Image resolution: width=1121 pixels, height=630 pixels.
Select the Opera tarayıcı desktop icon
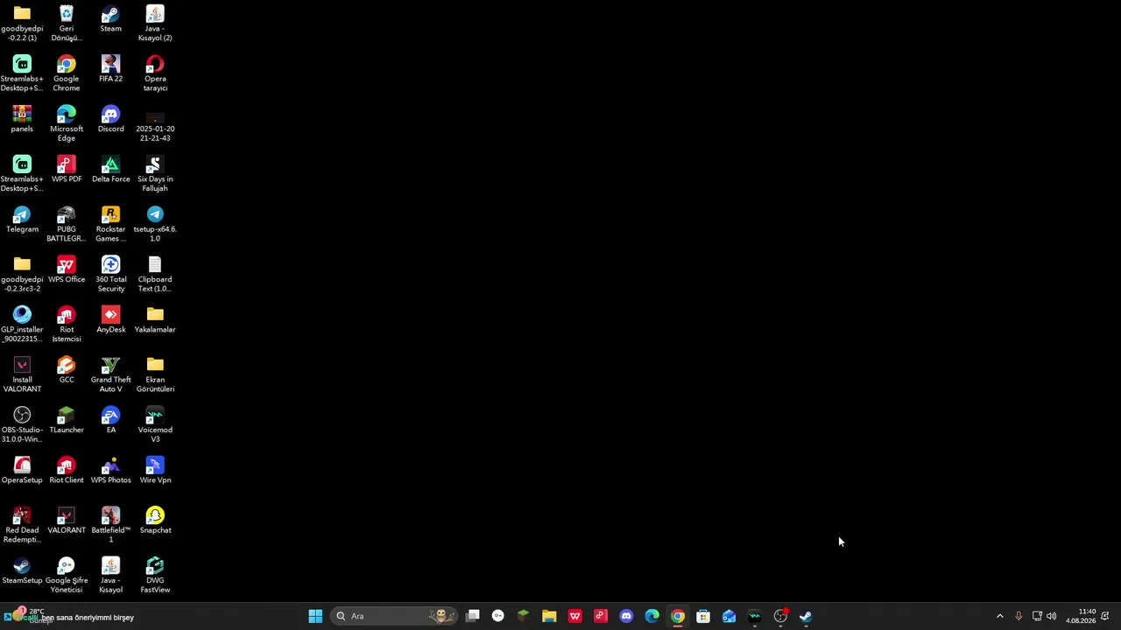pyautogui.click(x=155, y=73)
